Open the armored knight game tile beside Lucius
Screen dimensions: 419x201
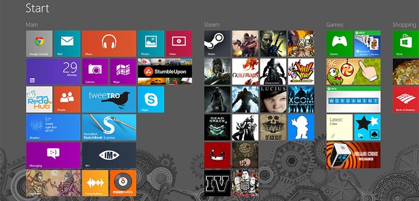[245, 99]
